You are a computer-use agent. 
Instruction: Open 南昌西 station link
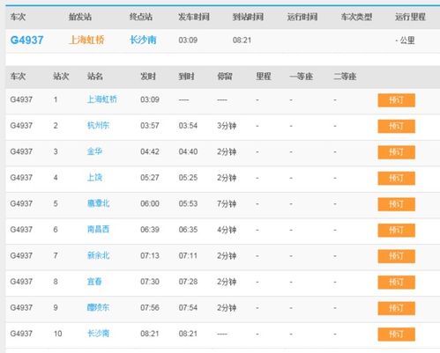tap(98, 230)
